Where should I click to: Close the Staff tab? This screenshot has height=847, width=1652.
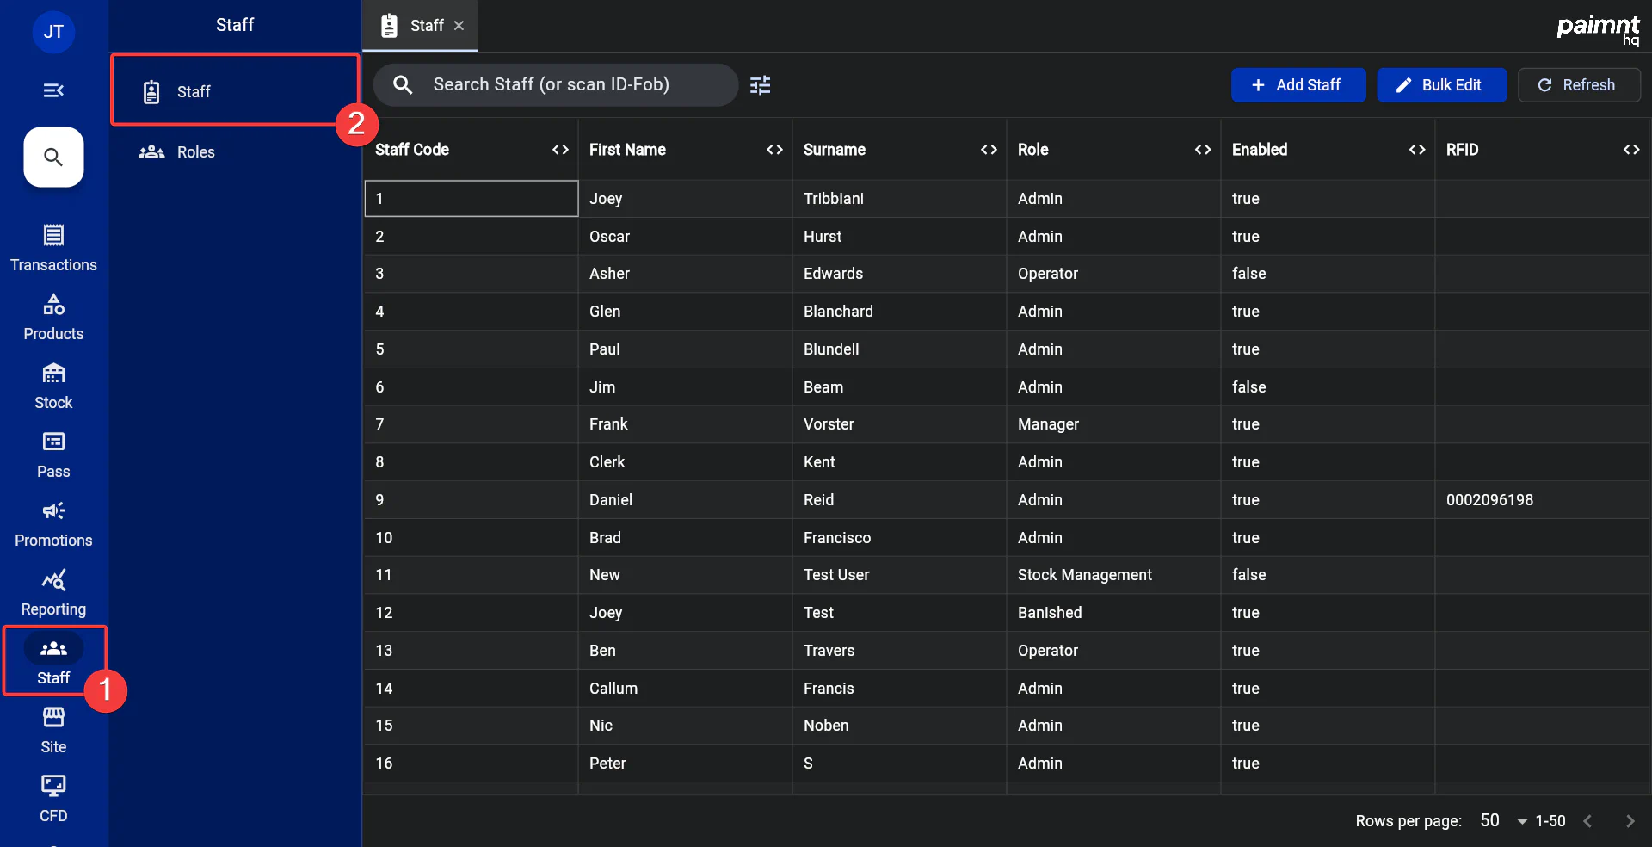point(459,26)
